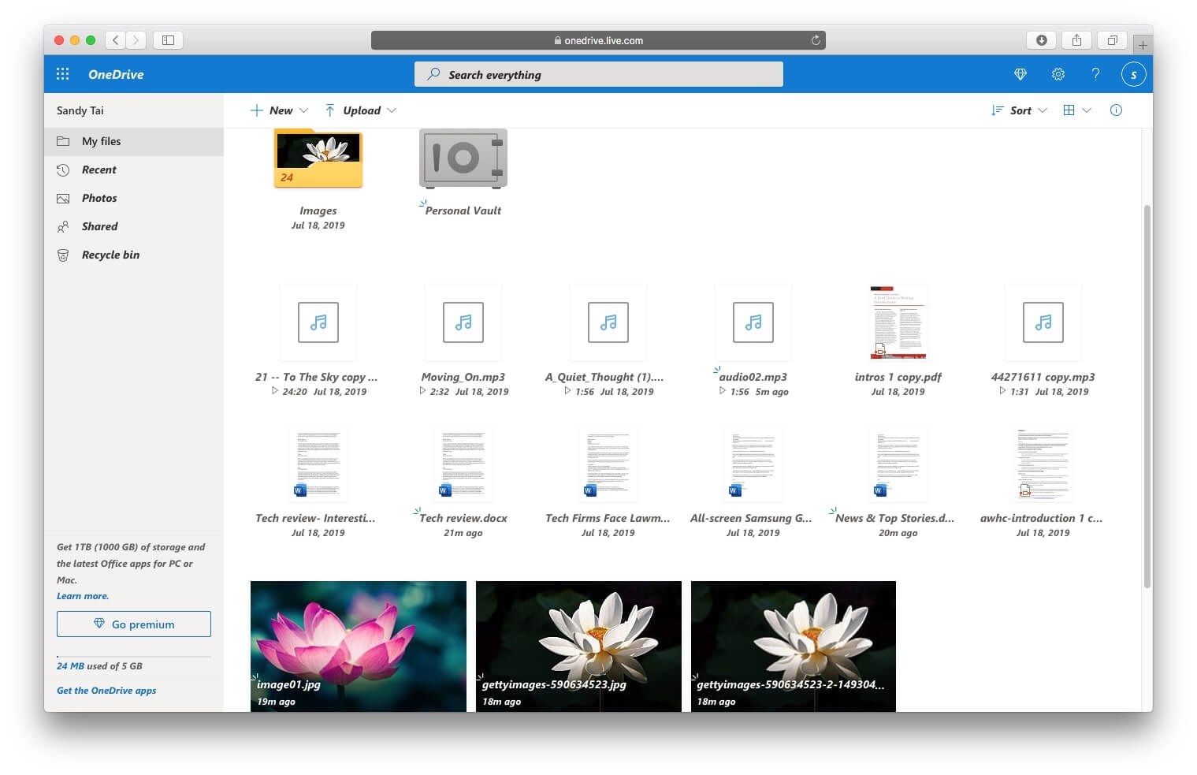Select Shared in the sidebar
Image resolution: width=1197 pixels, height=775 pixels.
pyautogui.click(x=99, y=226)
